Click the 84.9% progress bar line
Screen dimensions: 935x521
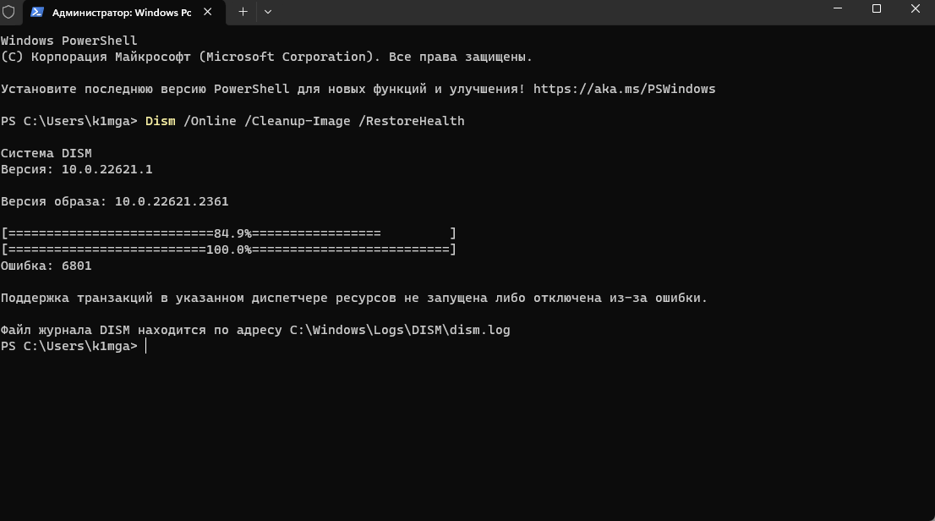coord(228,233)
